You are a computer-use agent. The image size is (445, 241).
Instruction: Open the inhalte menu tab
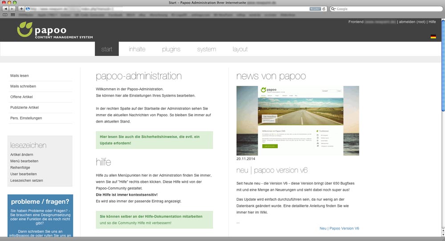[x=137, y=49]
